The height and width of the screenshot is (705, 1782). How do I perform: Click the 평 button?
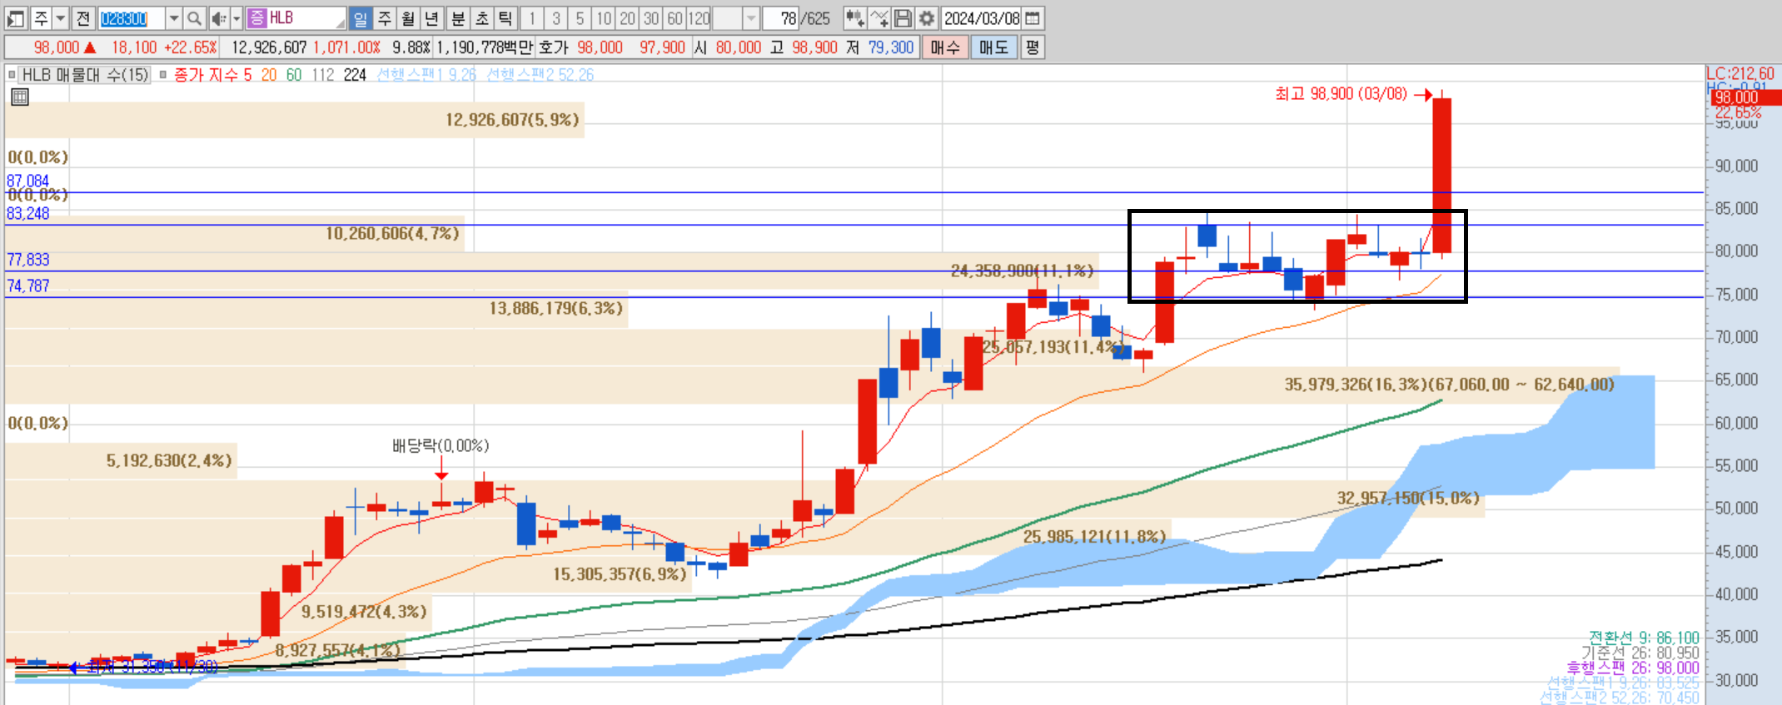pos(1033,47)
